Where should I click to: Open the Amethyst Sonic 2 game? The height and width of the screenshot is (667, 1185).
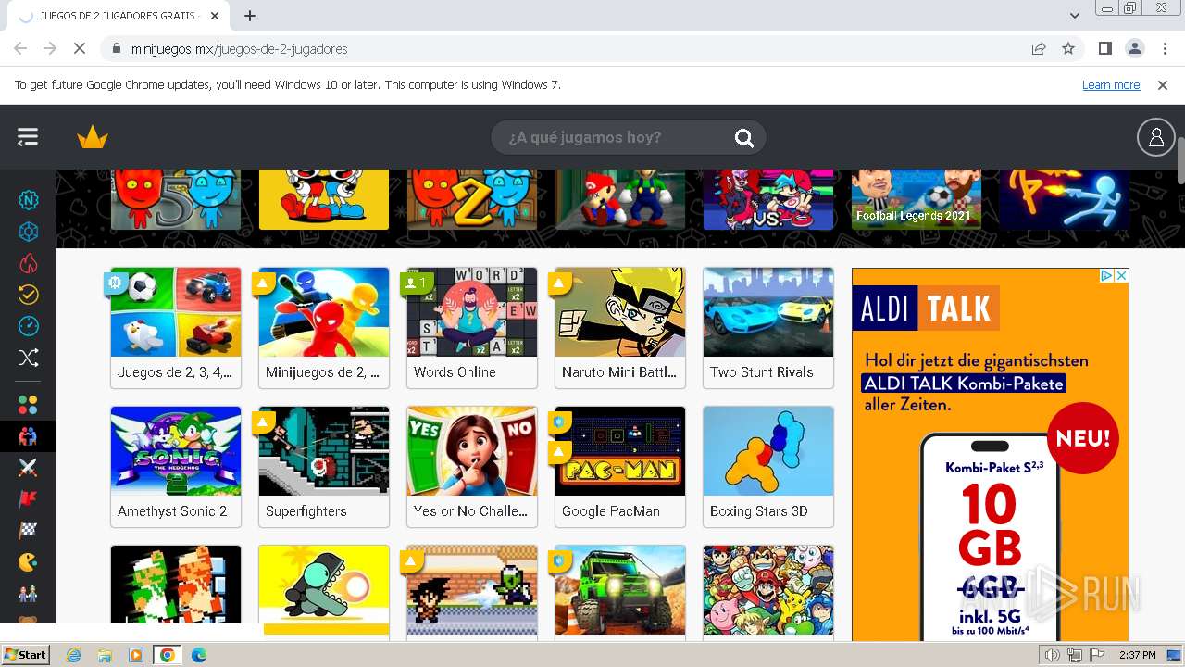point(176,467)
